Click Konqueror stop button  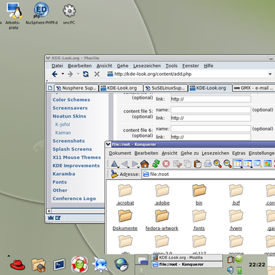coord(166,164)
